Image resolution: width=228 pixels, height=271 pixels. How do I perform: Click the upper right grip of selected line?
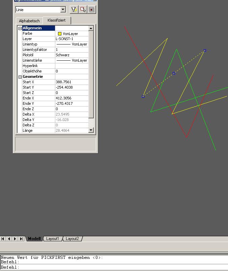point(205,51)
